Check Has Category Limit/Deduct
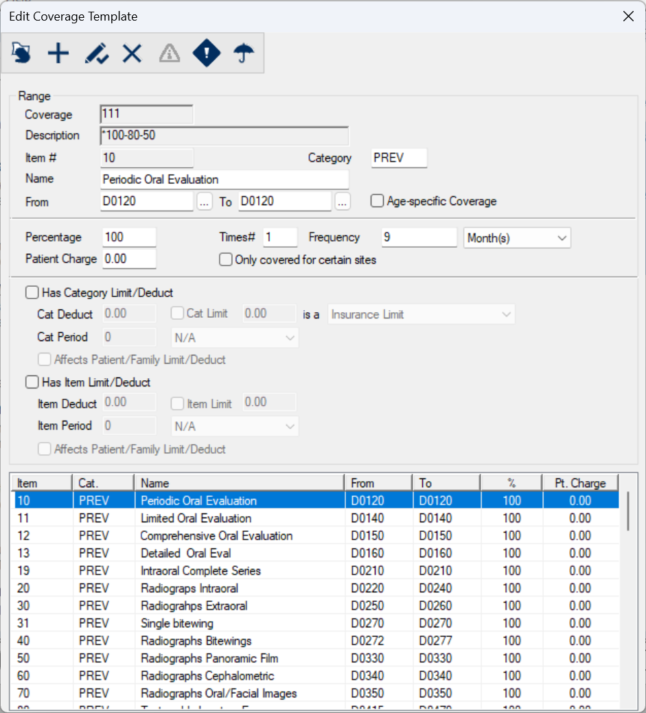646x713 pixels. point(32,293)
